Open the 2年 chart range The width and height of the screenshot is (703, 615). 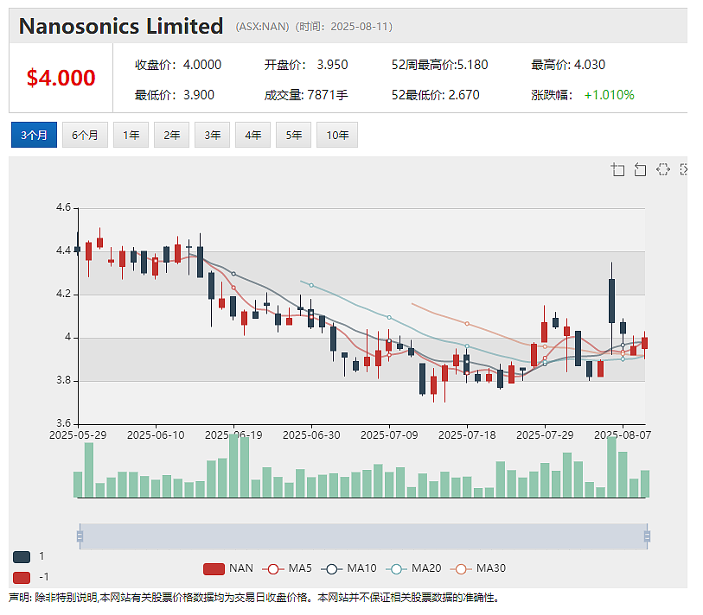[x=172, y=135]
